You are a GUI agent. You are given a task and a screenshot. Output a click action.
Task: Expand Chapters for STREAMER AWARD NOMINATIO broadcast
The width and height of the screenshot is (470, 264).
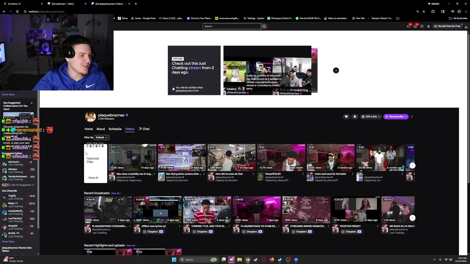pyautogui.click(x=301, y=232)
